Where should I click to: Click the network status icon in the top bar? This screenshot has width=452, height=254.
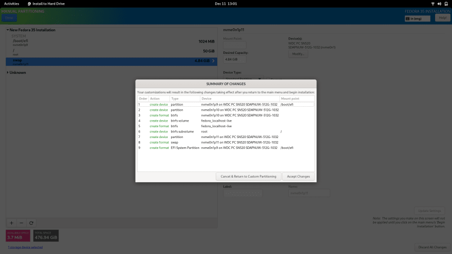click(x=432, y=4)
